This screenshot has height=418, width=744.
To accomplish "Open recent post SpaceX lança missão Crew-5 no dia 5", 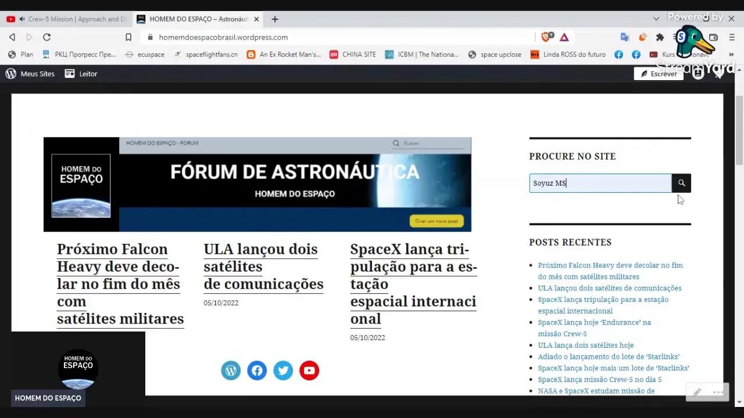I will tap(600, 380).
